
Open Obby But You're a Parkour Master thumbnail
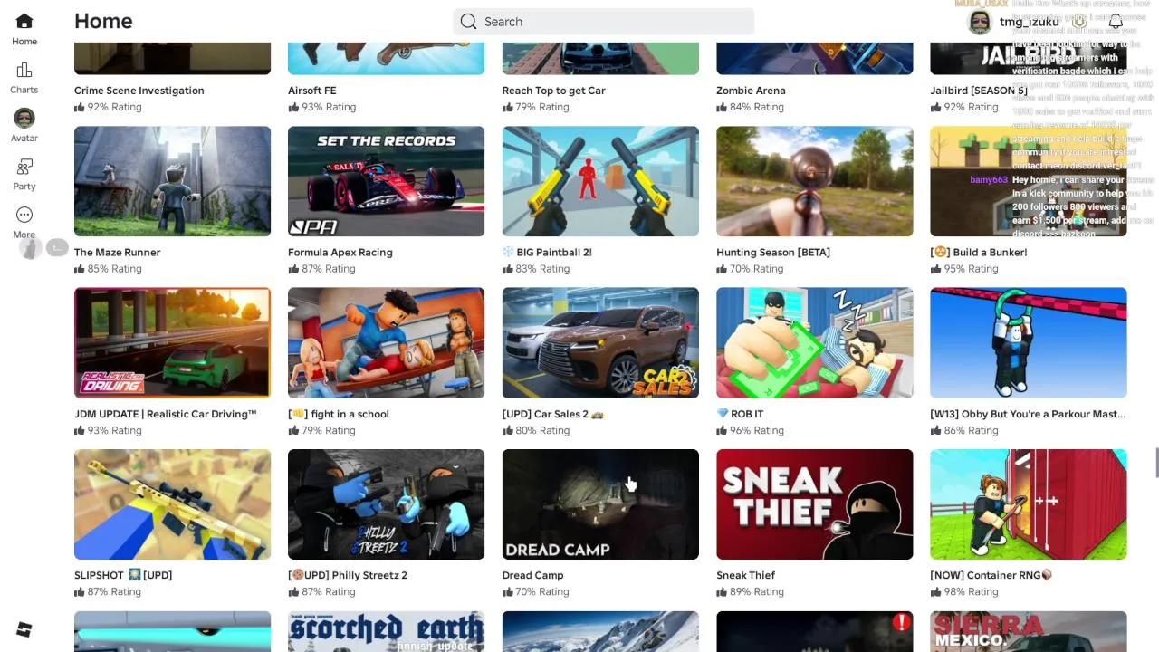point(1028,342)
